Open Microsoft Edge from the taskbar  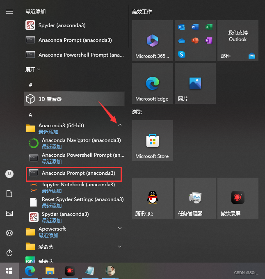30,271
